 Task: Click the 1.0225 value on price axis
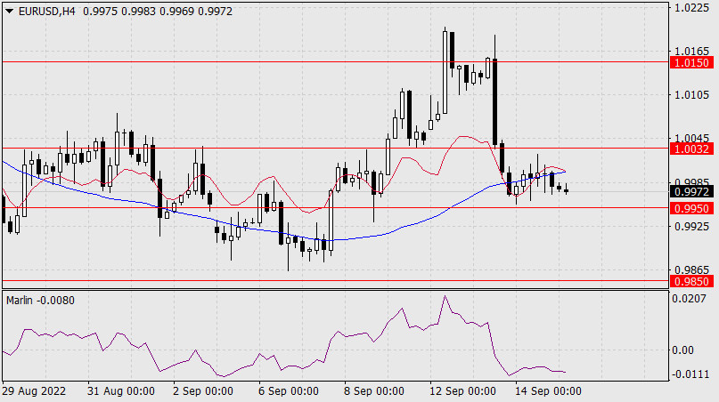coord(691,8)
